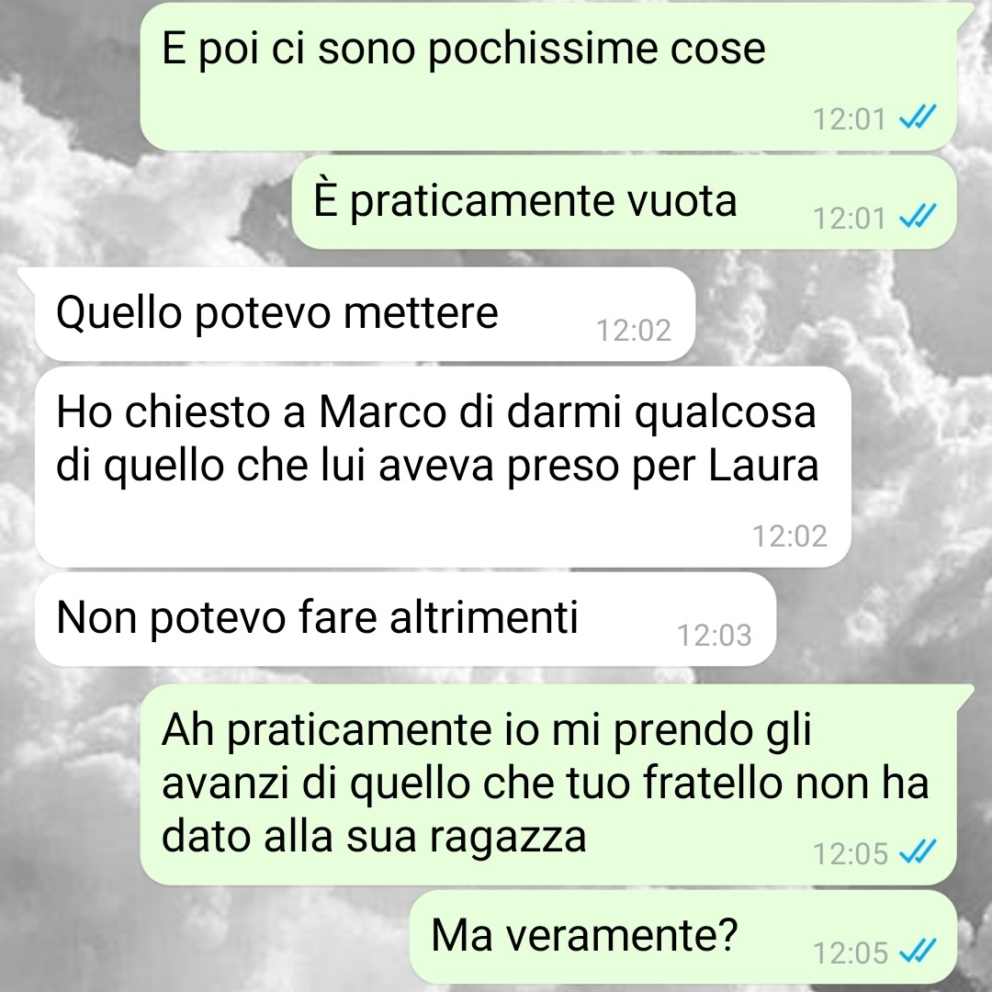This screenshot has height=992, width=992.
Task: Tap the message about Marco and Laura
Action: pos(443,467)
